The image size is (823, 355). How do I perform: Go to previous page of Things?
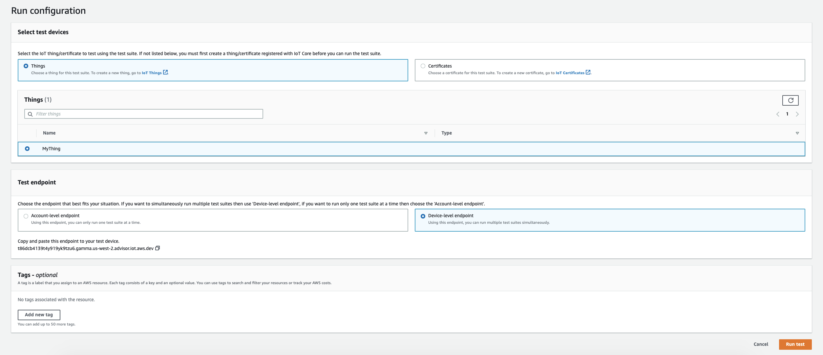(x=778, y=114)
